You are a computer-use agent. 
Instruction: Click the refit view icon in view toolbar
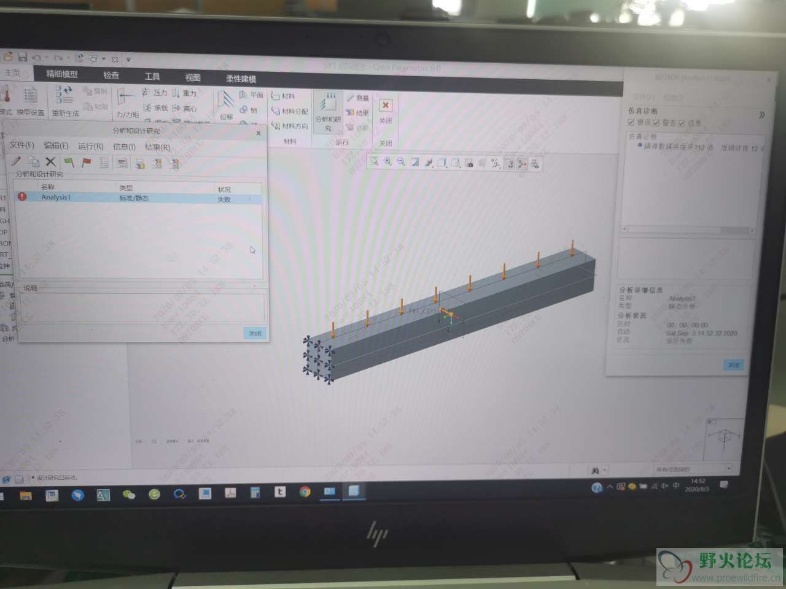374,161
